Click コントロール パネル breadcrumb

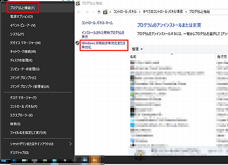pyautogui.click(x=125, y=12)
